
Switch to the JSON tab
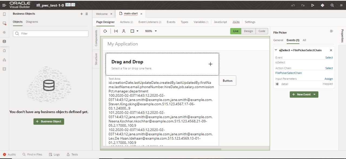pos(236,22)
